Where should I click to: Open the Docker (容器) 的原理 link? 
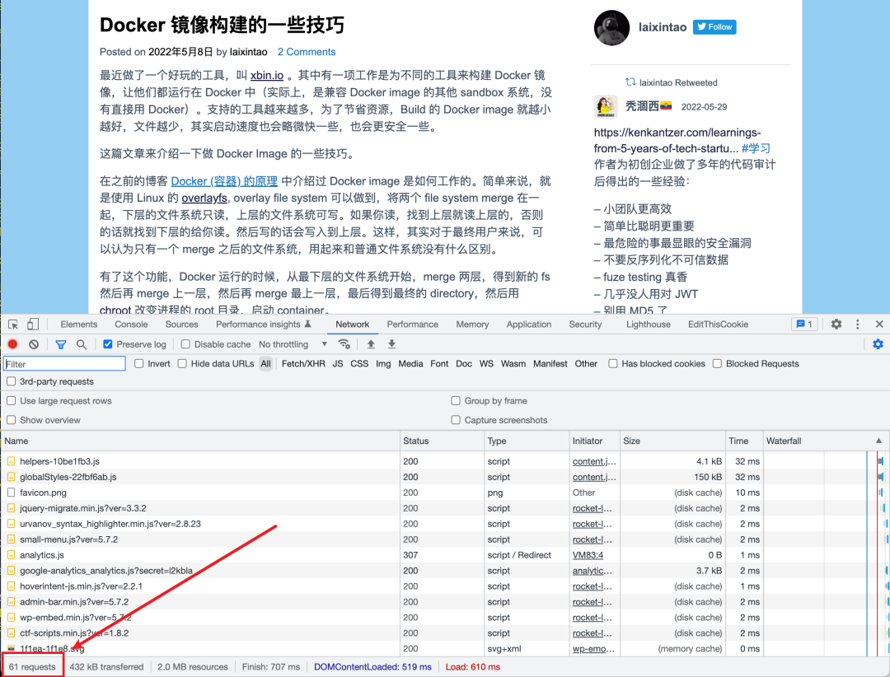[224, 181]
